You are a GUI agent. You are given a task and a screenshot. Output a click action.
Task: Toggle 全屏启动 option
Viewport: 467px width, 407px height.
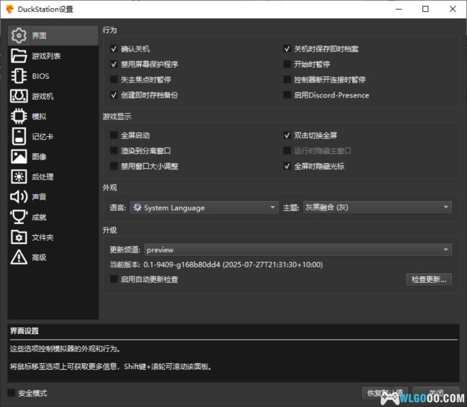pyautogui.click(x=113, y=135)
